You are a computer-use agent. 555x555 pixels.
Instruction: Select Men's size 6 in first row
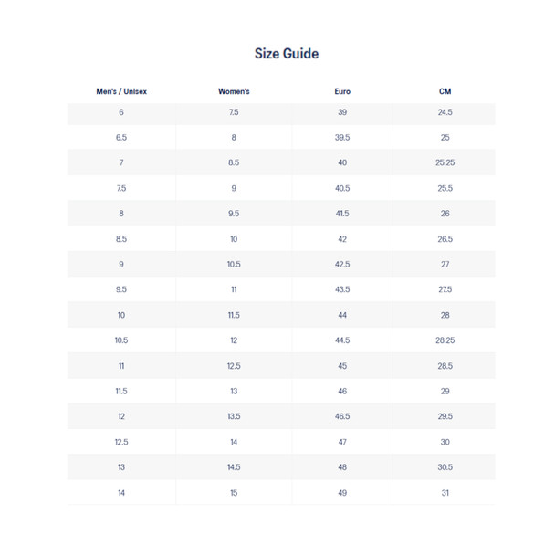pos(121,112)
